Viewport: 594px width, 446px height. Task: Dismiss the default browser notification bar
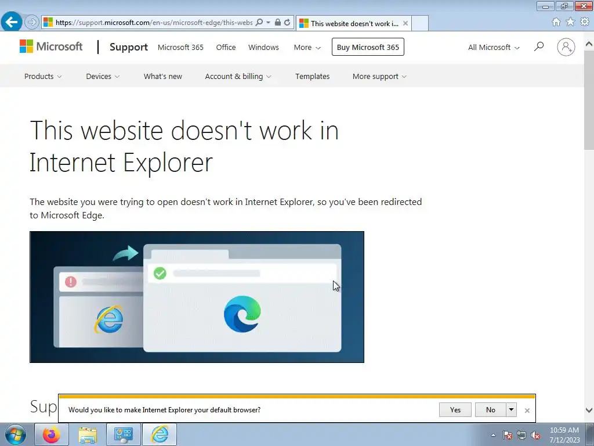tap(527, 411)
